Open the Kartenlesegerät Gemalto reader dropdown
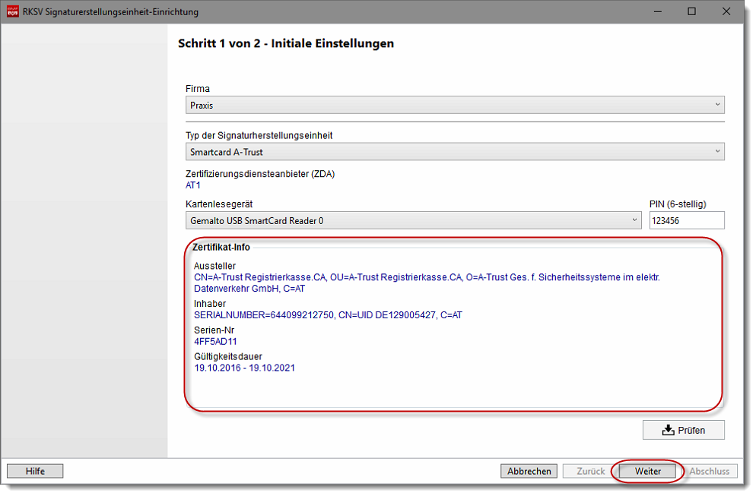Screen dimensions: 756x496 414,220
